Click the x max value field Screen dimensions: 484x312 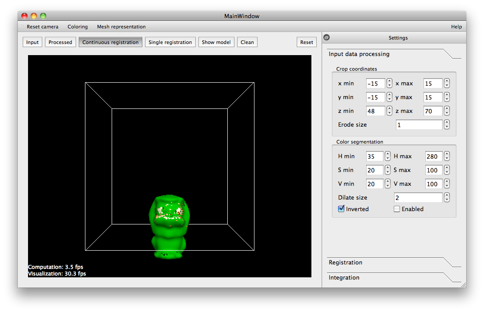point(433,84)
